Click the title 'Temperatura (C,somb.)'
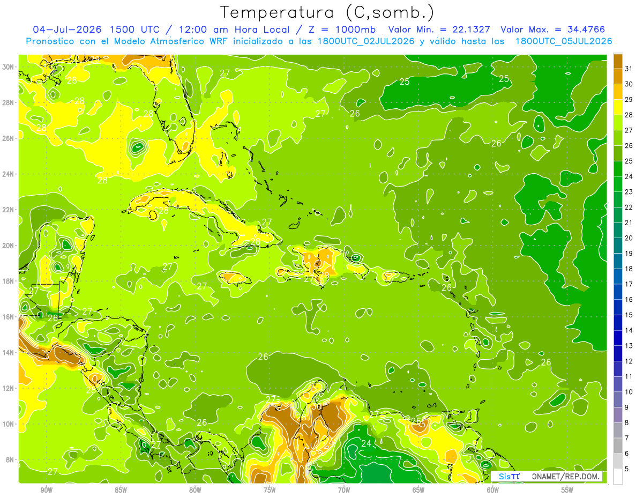 point(327,12)
